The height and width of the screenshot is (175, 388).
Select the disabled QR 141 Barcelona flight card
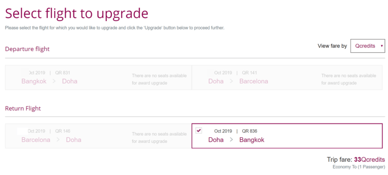coord(287,77)
